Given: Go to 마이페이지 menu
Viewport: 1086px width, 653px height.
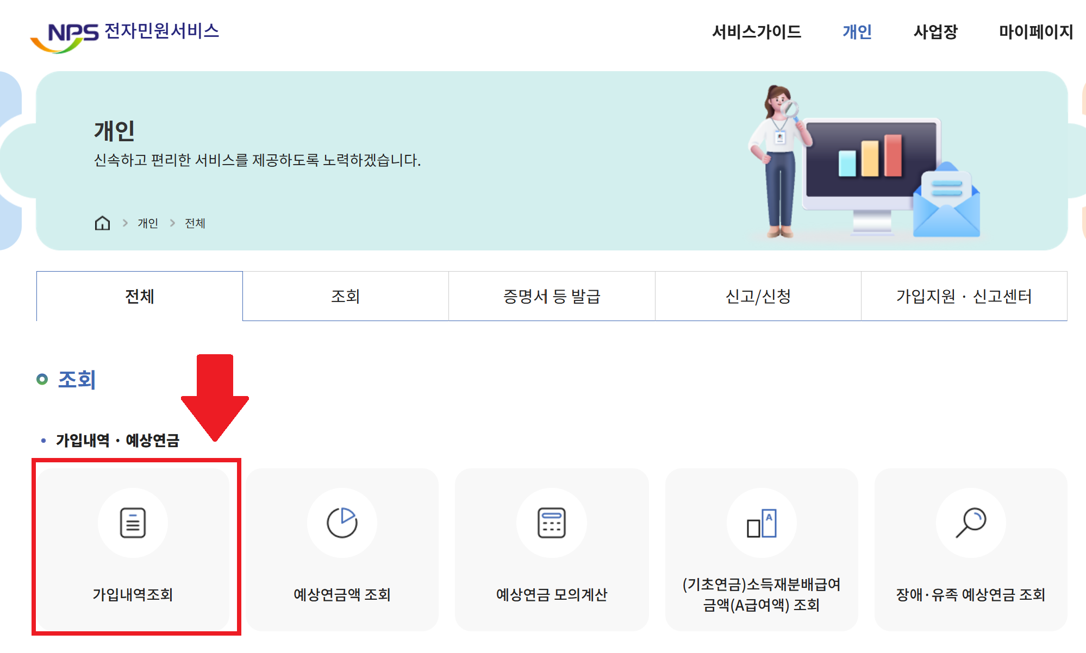Looking at the screenshot, I should pyautogui.click(x=1036, y=32).
